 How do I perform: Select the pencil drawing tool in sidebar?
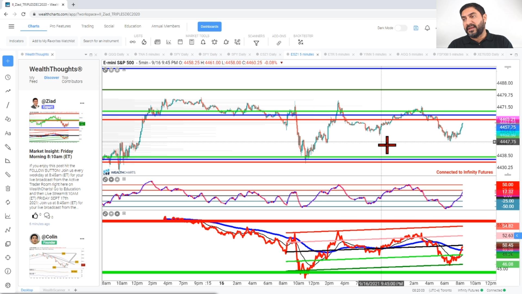point(8,147)
